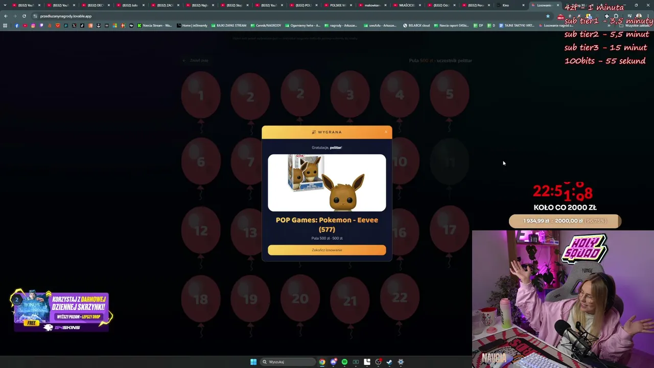
Task: Open the 'Cennik/NAGRODY' bookmark
Action: click(266, 26)
